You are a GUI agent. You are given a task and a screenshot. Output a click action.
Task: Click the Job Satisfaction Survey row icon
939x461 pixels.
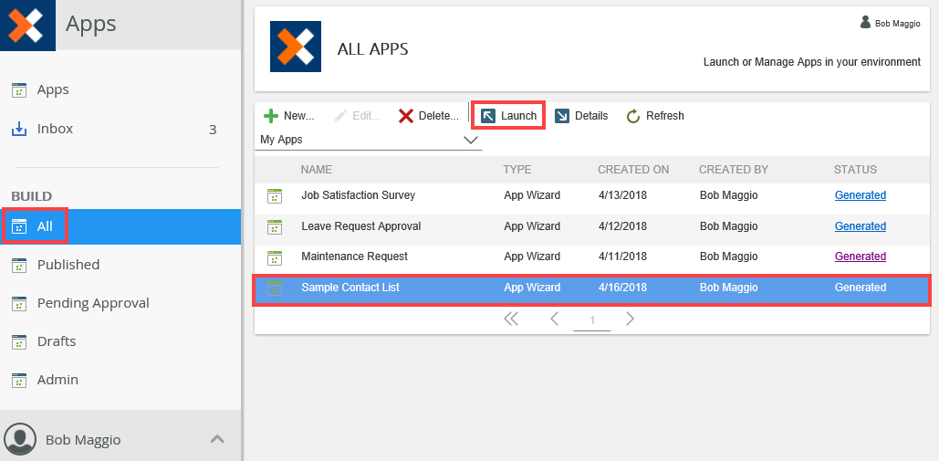pyautogui.click(x=275, y=195)
